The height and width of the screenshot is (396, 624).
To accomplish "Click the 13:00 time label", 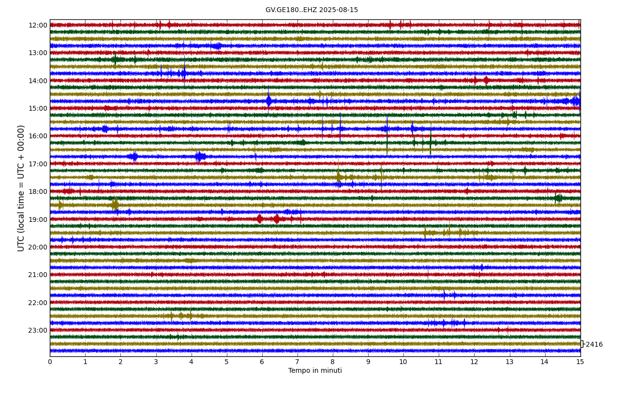I will (x=38, y=53).
